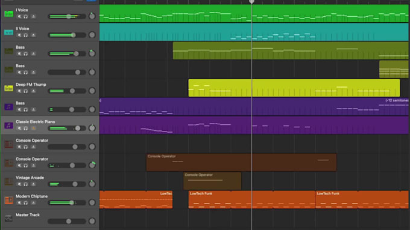Mute the I Voice track
The width and height of the screenshot is (410, 230).
pyautogui.click(x=19, y=16)
